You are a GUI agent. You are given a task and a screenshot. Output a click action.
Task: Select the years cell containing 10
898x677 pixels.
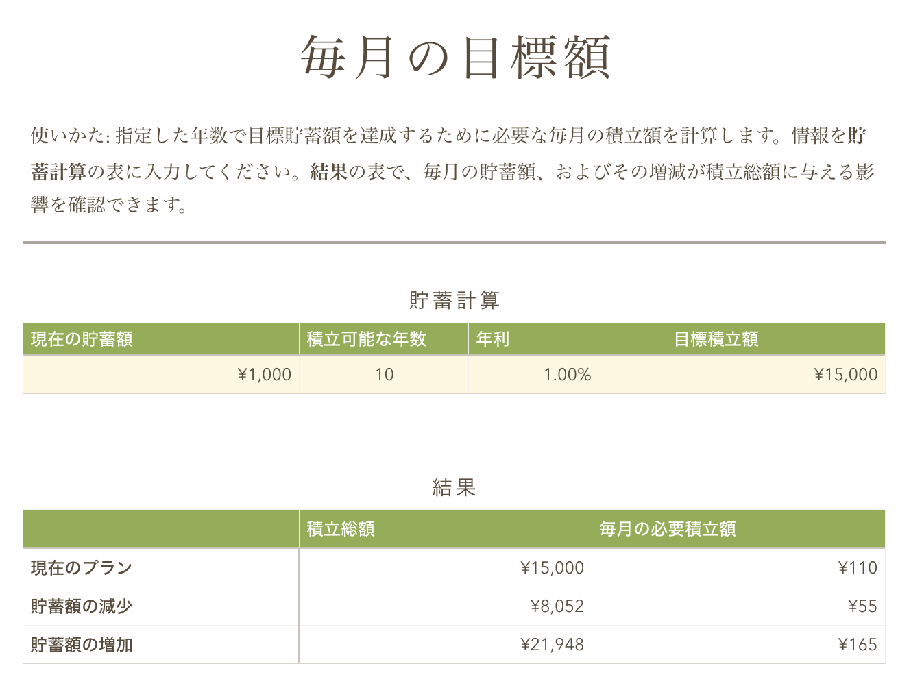(384, 375)
